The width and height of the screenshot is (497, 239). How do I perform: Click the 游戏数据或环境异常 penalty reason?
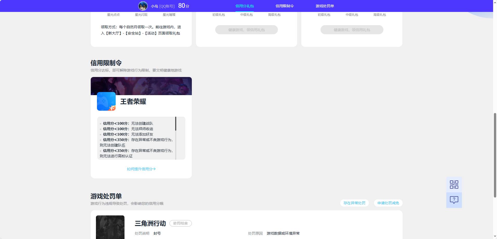tap(283, 233)
